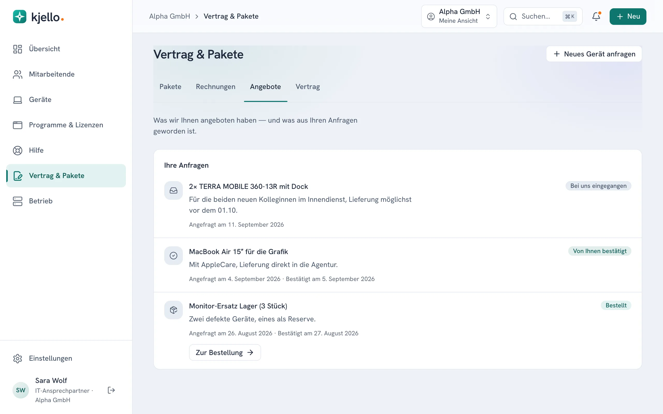Click the Bei uns eingegangen status badge
The width and height of the screenshot is (663, 414).
[x=598, y=186]
